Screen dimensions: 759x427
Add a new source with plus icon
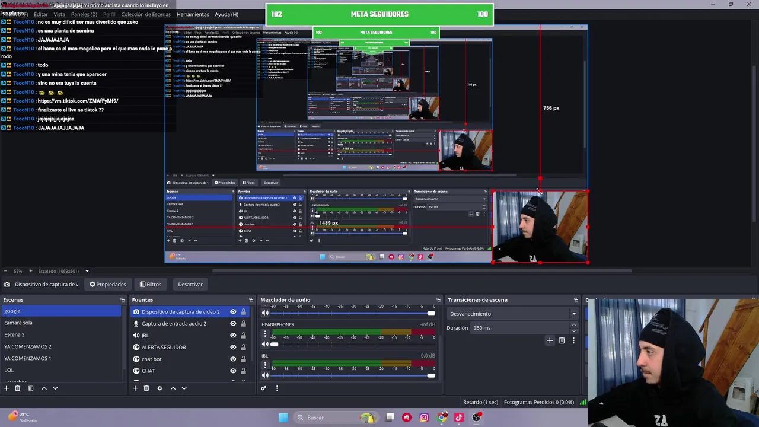(135, 388)
